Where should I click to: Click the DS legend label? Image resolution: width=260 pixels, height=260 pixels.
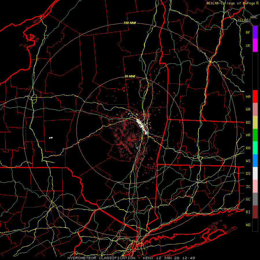click(x=248, y=174)
